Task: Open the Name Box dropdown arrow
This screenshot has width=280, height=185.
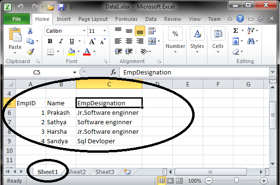Action: point(75,72)
